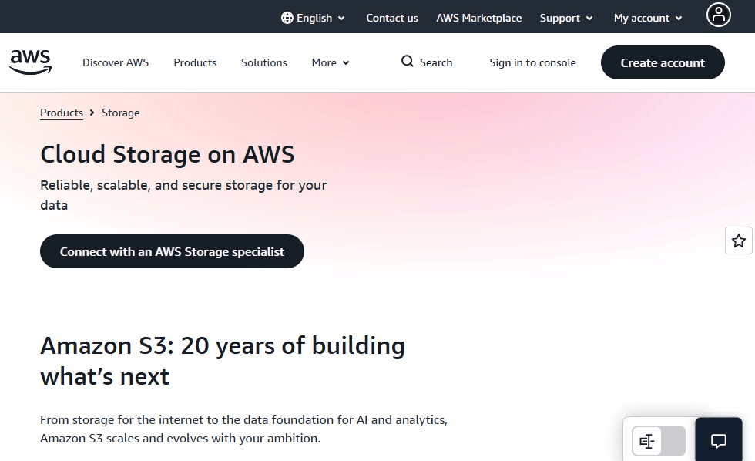Click the Create account button
755x461 pixels.
[x=663, y=62]
